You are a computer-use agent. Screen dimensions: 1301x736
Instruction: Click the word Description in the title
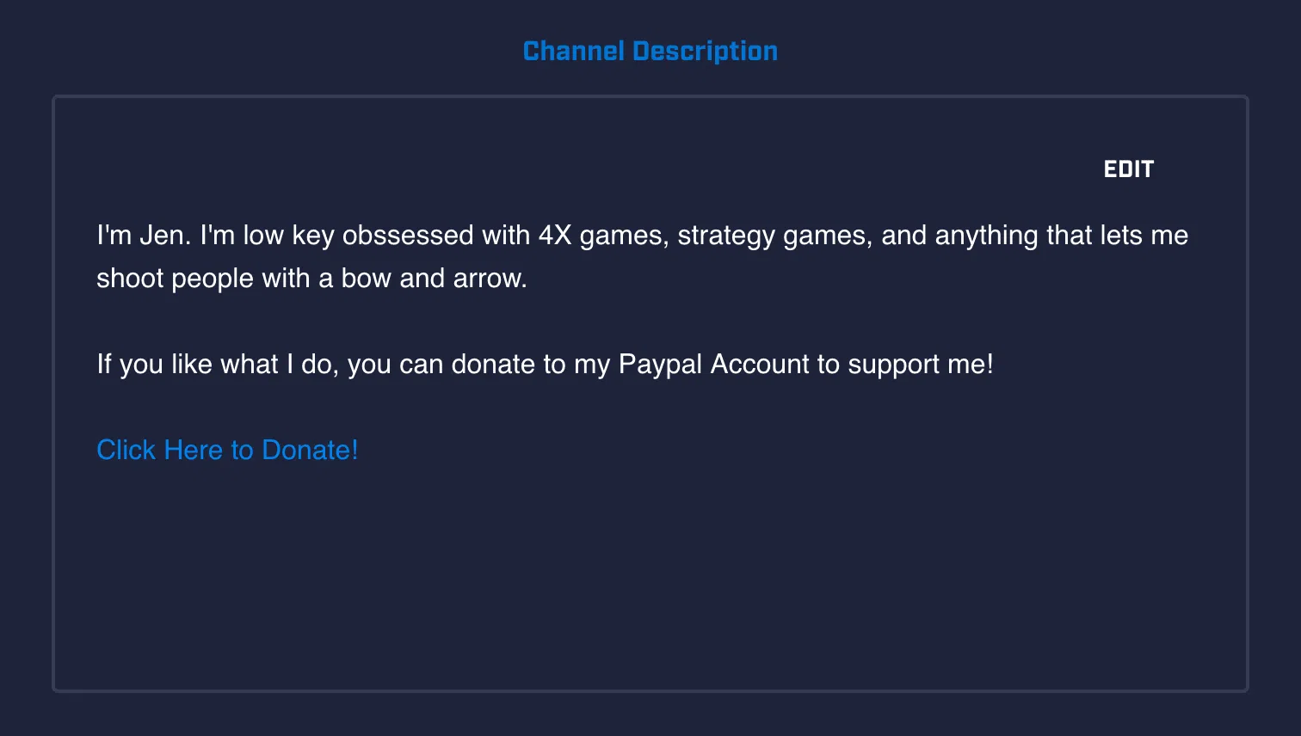[x=706, y=52]
